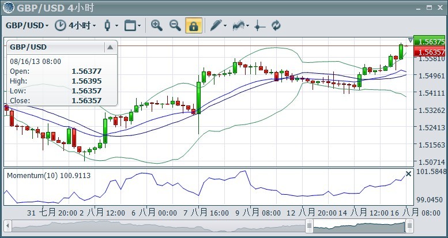Click the 101.5848 momentum axis label
Image resolution: width=448 pixels, height=238 pixels.
tap(431, 171)
